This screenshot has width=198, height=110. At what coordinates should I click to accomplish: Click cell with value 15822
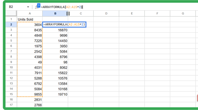(x=55, y=73)
